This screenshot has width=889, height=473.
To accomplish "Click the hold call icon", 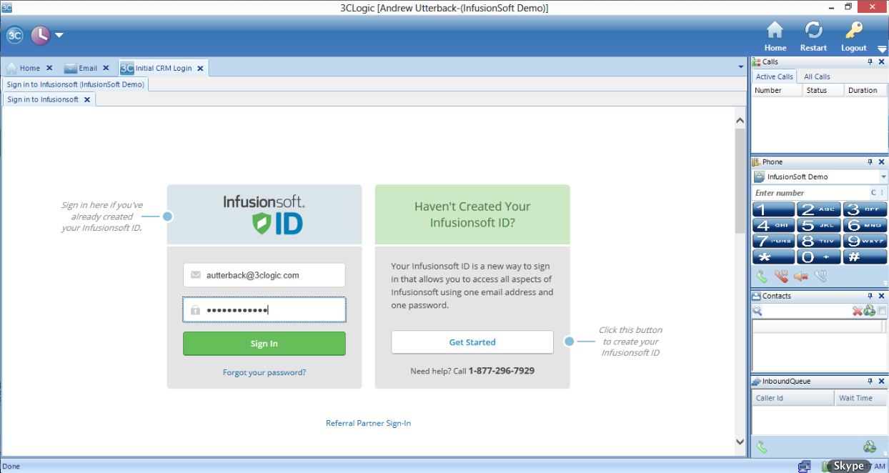I will tap(820, 277).
